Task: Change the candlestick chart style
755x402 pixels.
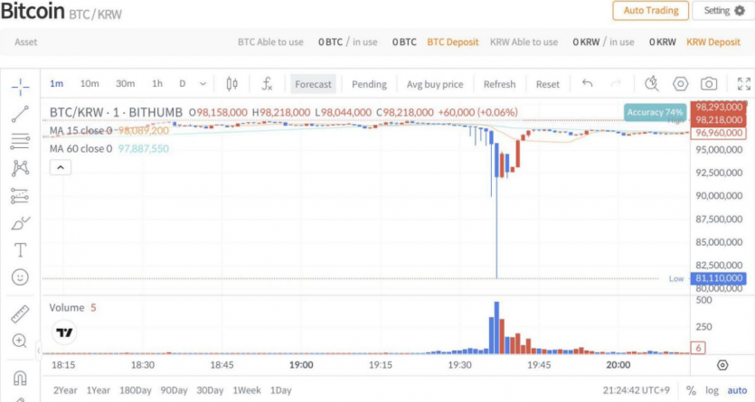Action: (231, 84)
